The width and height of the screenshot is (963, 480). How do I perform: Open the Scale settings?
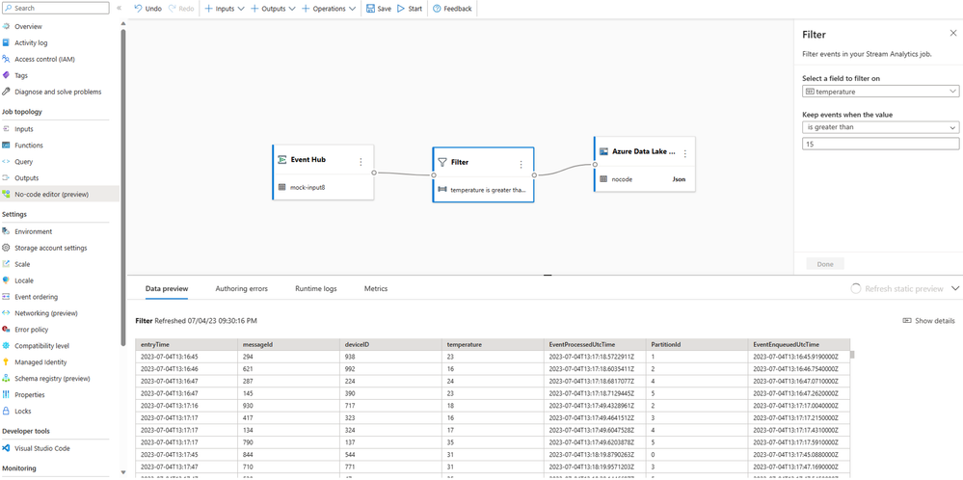(22, 264)
